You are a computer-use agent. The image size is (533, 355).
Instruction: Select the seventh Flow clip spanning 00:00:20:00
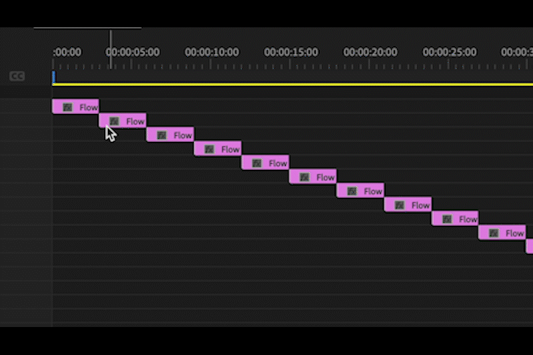point(360,191)
